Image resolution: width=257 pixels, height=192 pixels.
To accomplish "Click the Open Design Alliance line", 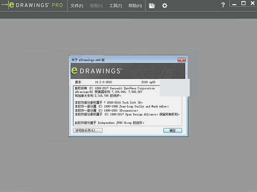I will click(127, 114).
